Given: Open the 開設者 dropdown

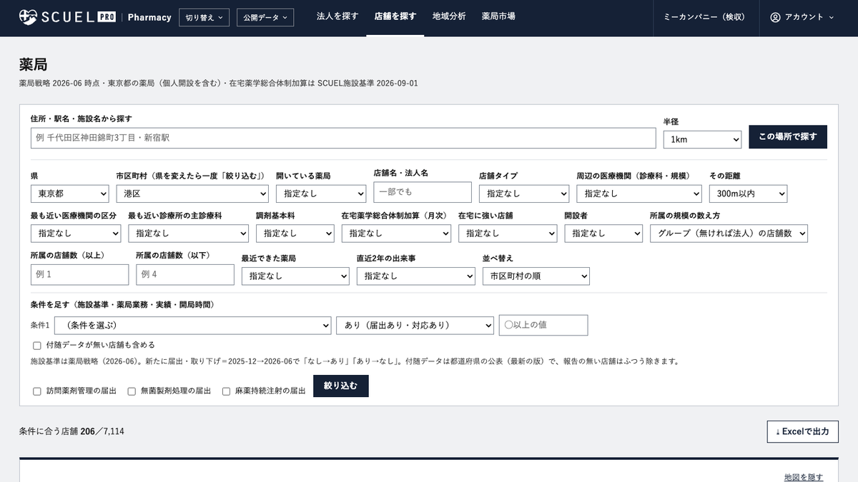Looking at the screenshot, I should click(603, 234).
